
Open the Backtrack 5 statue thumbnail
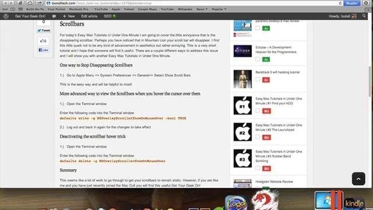[242, 79]
